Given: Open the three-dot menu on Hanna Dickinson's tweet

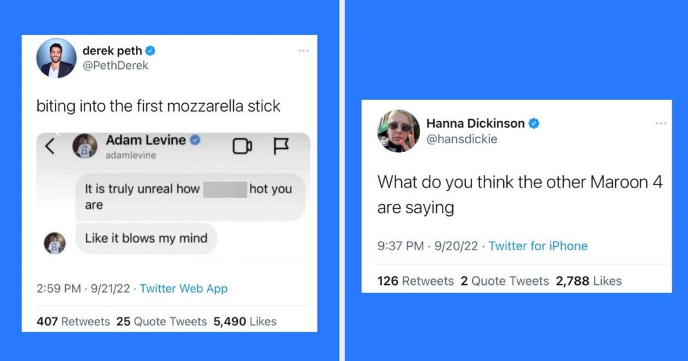Looking at the screenshot, I should click(x=661, y=123).
